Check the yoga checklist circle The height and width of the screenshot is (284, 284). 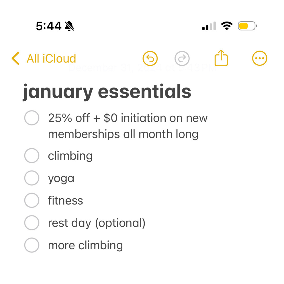point(32,178)
